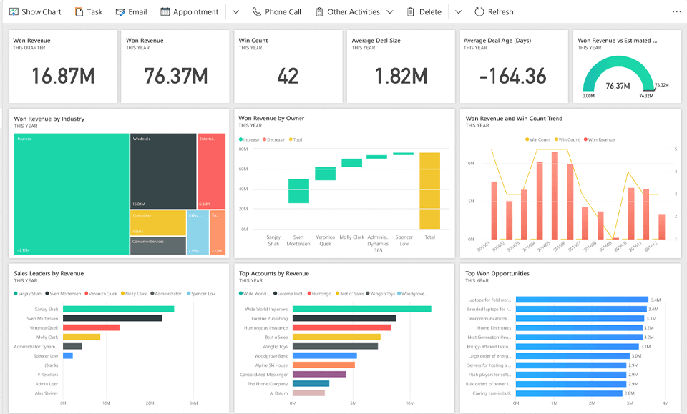Open the more options ellipsis menu
This screenshot has width=687, height=414.
coord(676,12)
